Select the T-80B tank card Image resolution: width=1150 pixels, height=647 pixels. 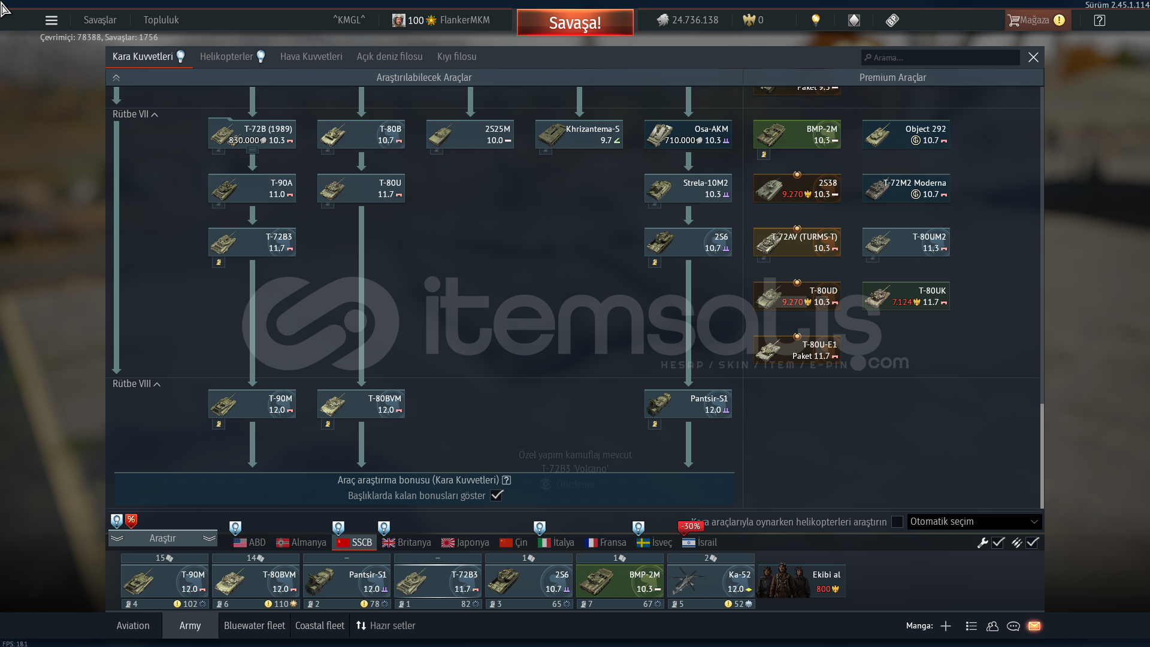pos(361,134)
